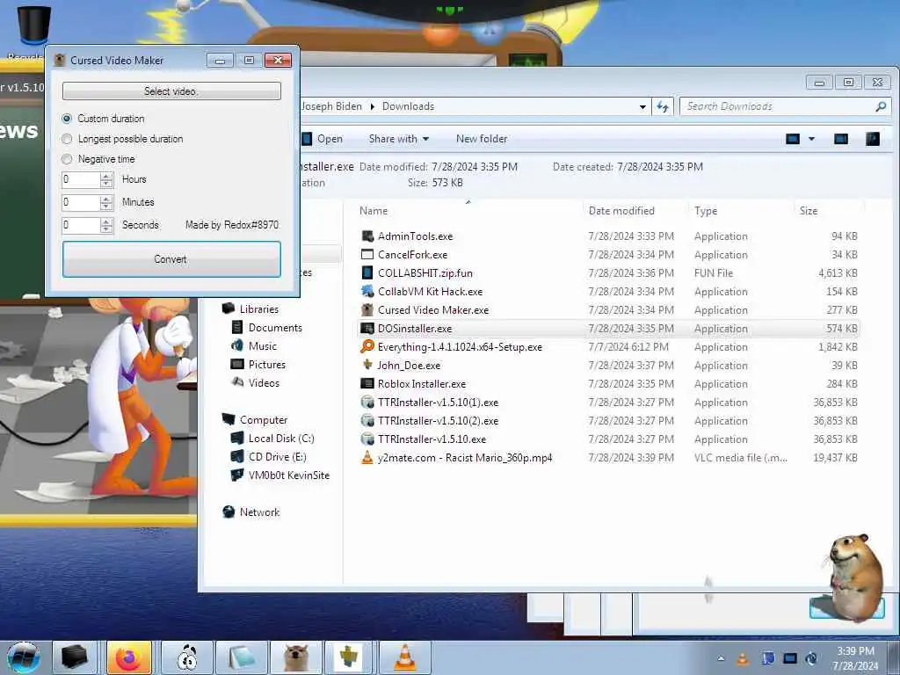
Task: Click the panda taskbar icon
Action: coord(188,657)
